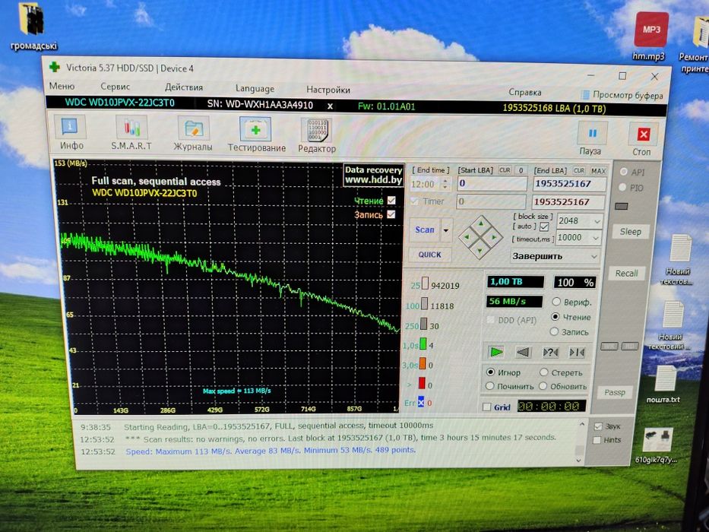Screen dimensions: 709x532
Task: Select the Починить radio option
Action: coord(489,386)
